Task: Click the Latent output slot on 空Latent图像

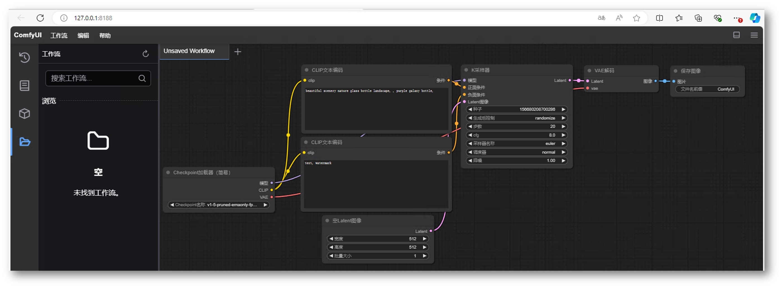Action: 431,231
